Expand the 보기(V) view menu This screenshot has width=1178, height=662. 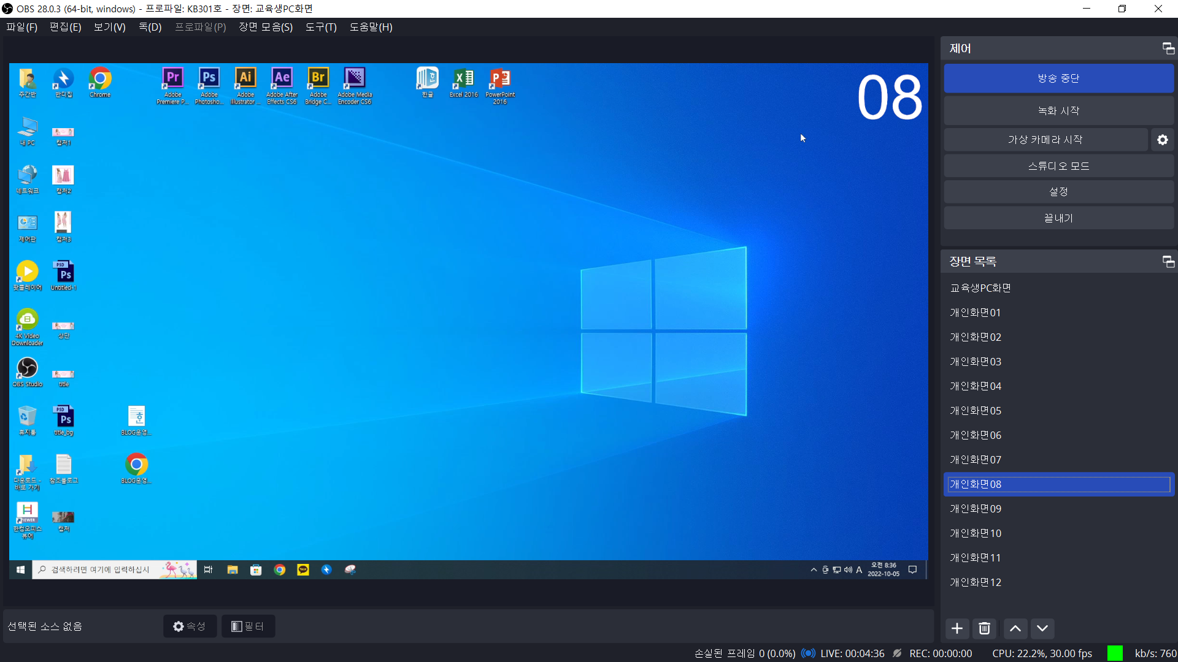[x=109, y=27]
